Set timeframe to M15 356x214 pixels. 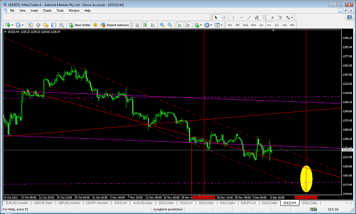pos(245,25)
